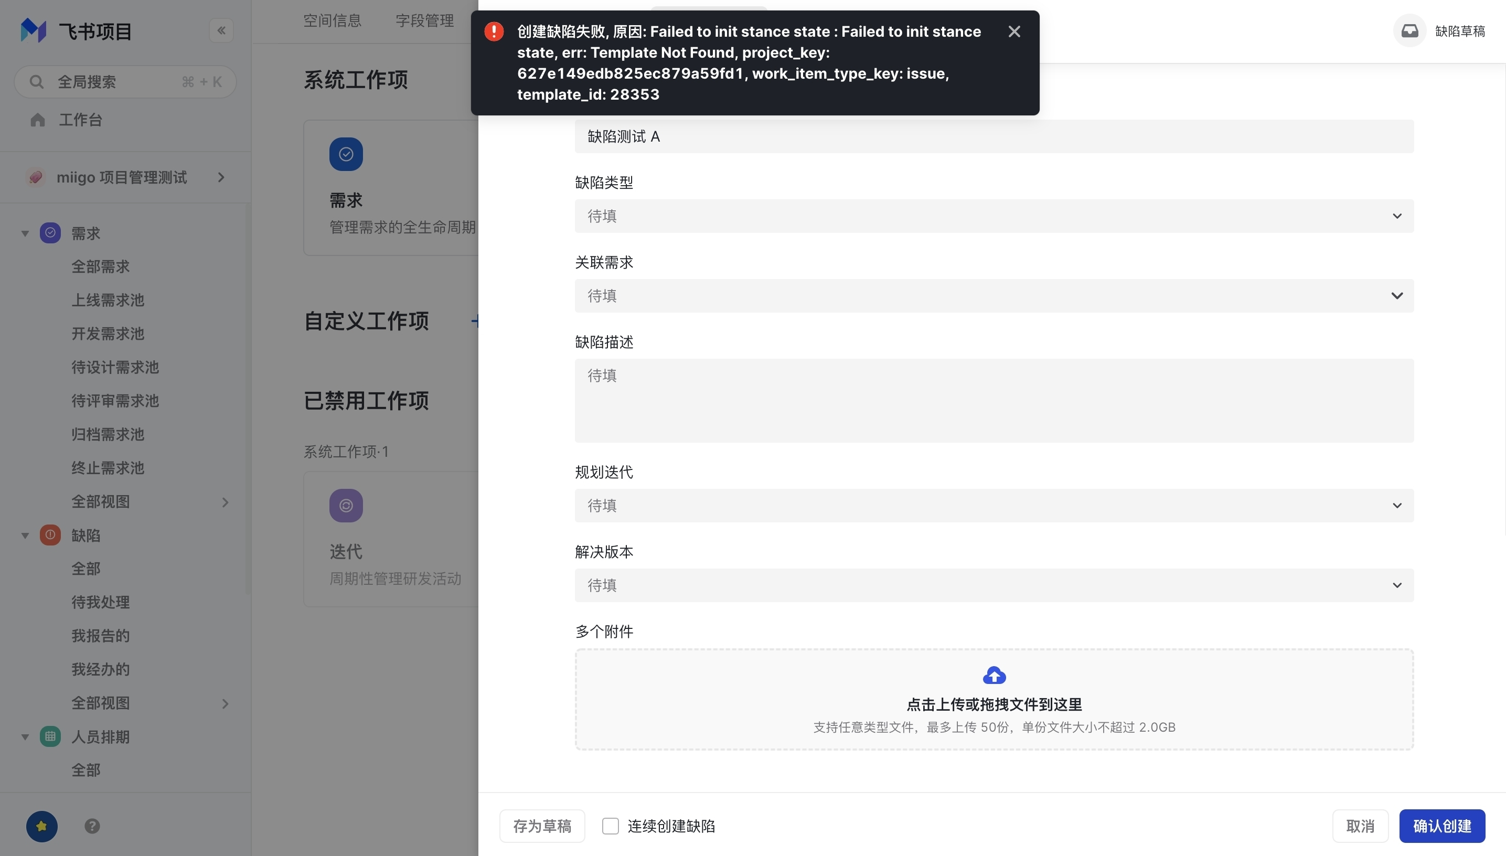Click the miigo project avatar icon
1506x856 pixels.
[36, 177]
